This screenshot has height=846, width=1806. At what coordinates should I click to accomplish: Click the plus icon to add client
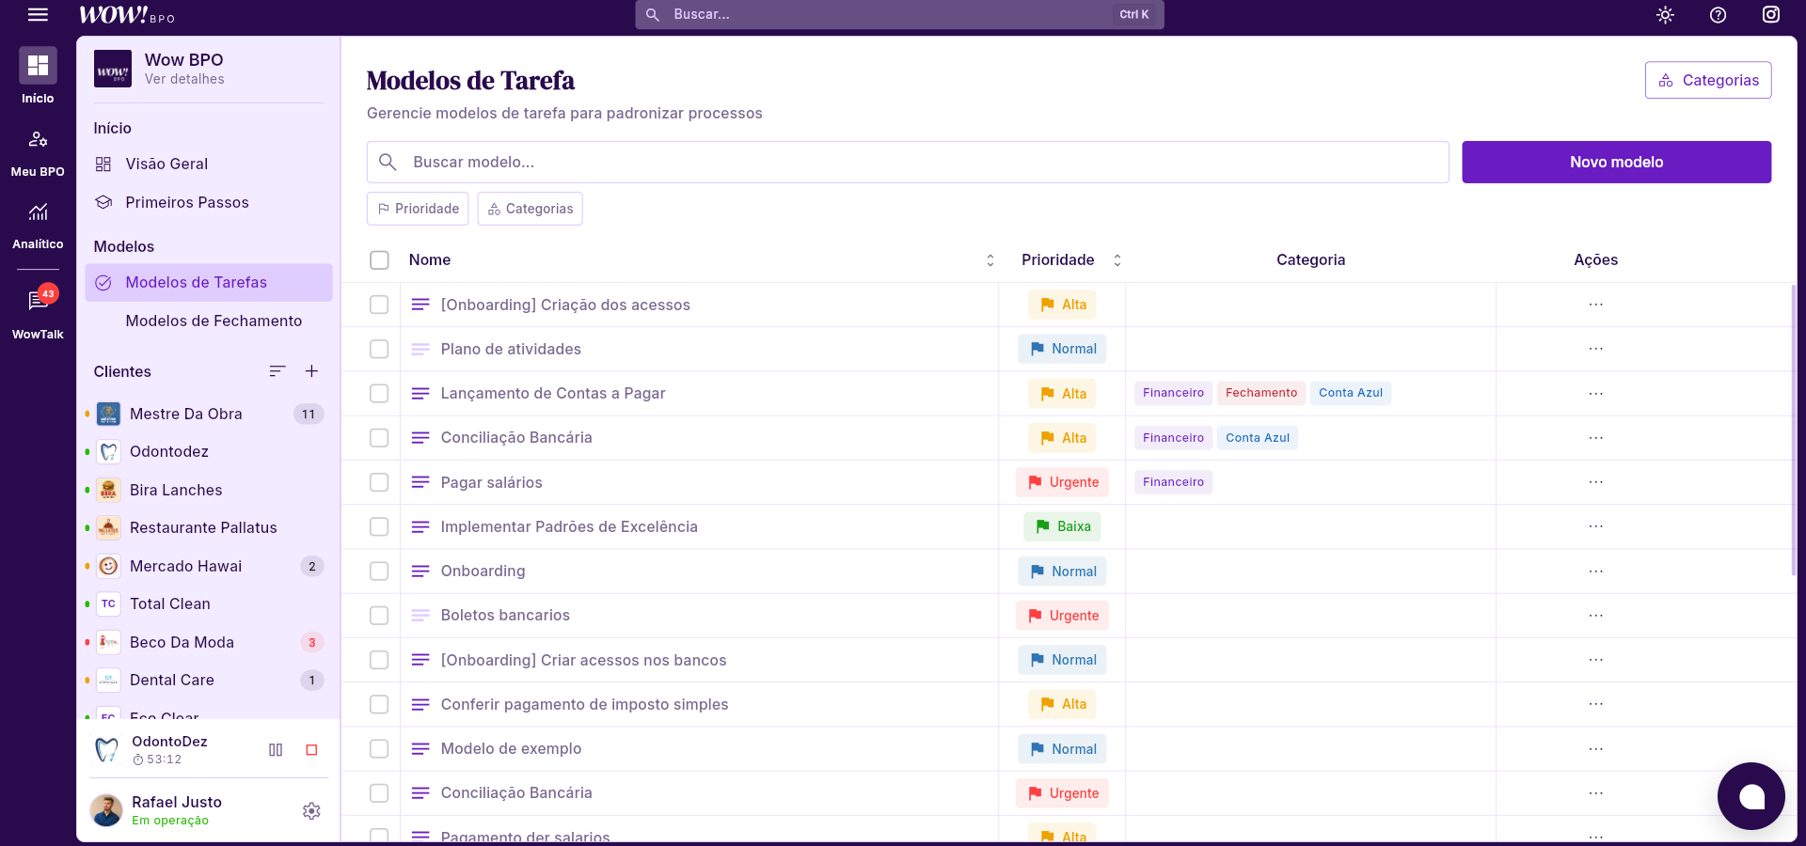pyautogui.click(x=311, y=371)
